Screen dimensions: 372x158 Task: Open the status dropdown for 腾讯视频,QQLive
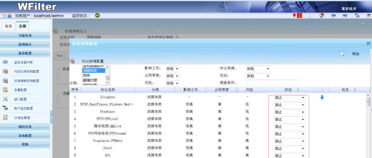(x=290, y=126)
